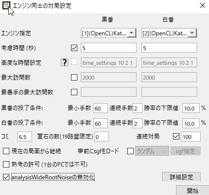This screenshot has height=195, width=209.
Task: Click 白番の投了条件 勝率の下限値 field
Action: 191,123
